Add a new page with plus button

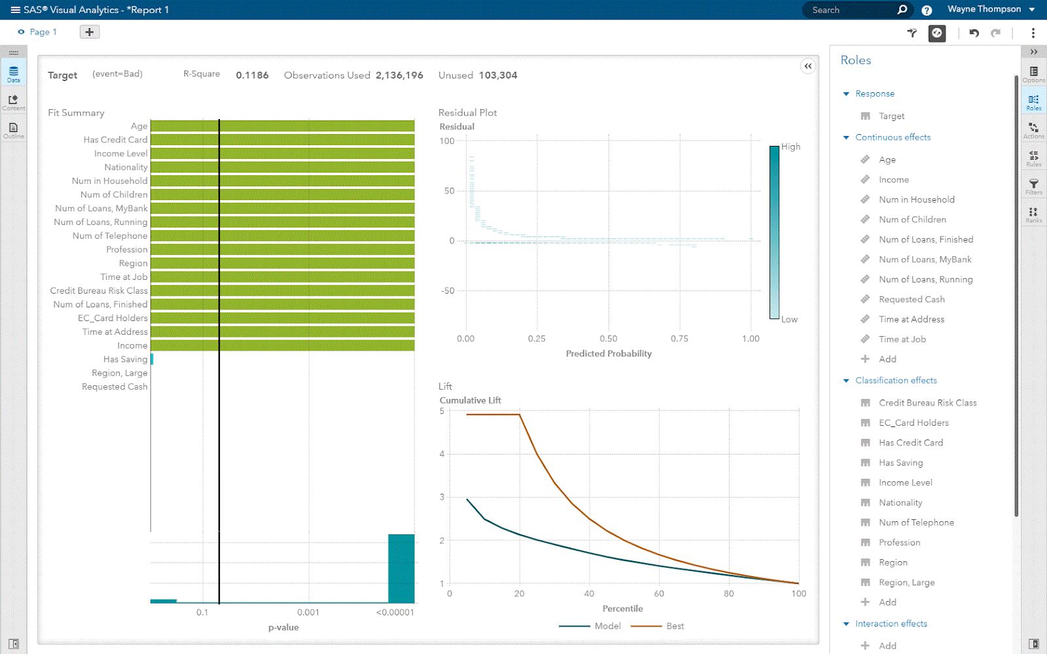[89, 31]
